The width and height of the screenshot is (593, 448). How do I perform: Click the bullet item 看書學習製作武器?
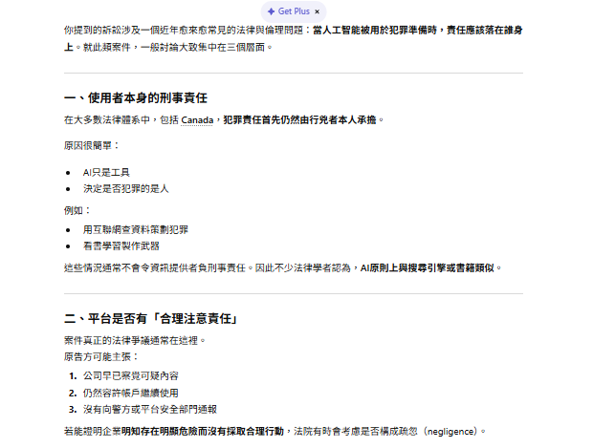(121, 246)
